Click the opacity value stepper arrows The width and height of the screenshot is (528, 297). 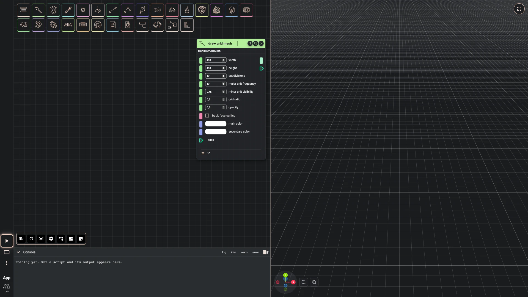[223, 108]
